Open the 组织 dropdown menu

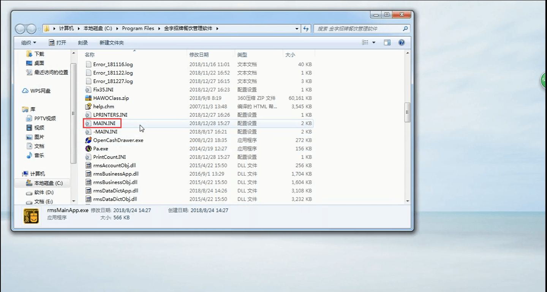click(29, 43)
